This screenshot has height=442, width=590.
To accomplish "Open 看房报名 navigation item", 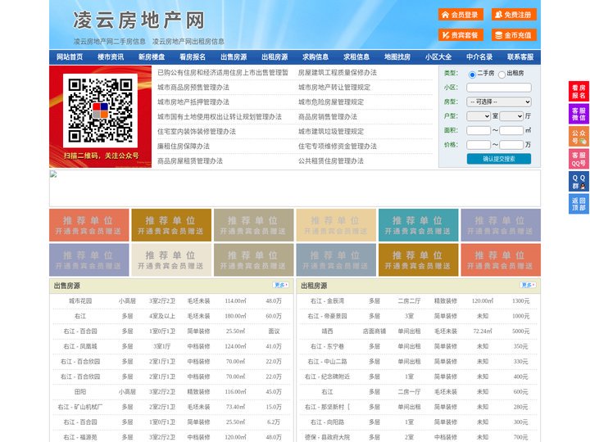I will [193, 57].
